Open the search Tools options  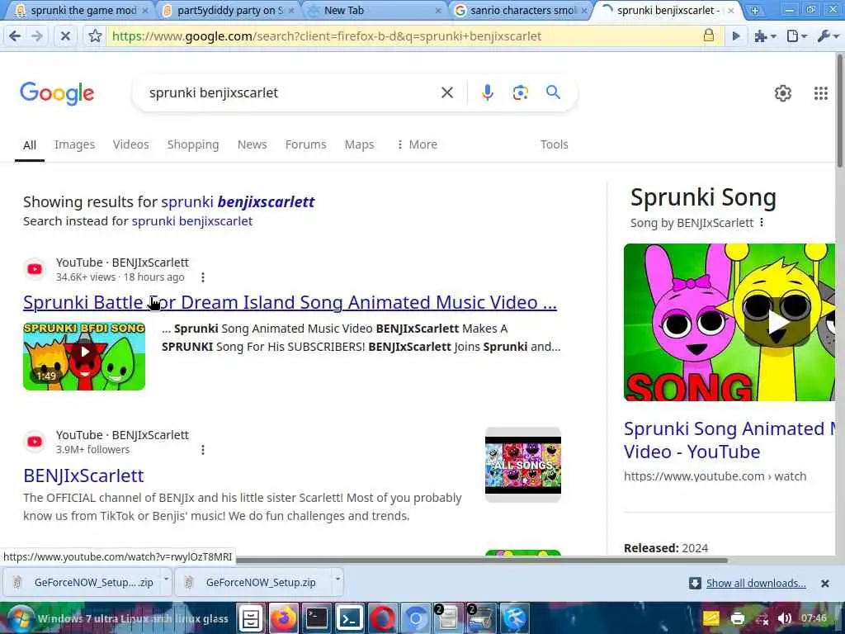554,144
